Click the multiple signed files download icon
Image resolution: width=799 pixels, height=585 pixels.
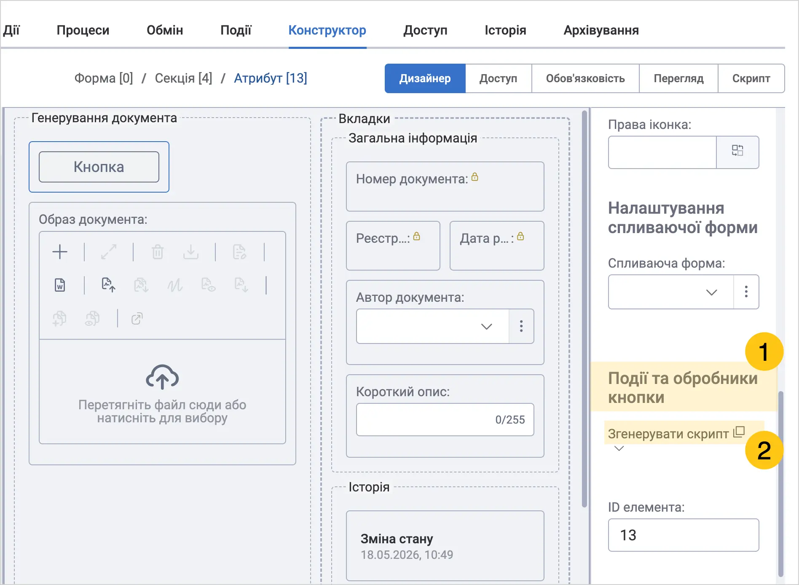(x=141, y=285)
